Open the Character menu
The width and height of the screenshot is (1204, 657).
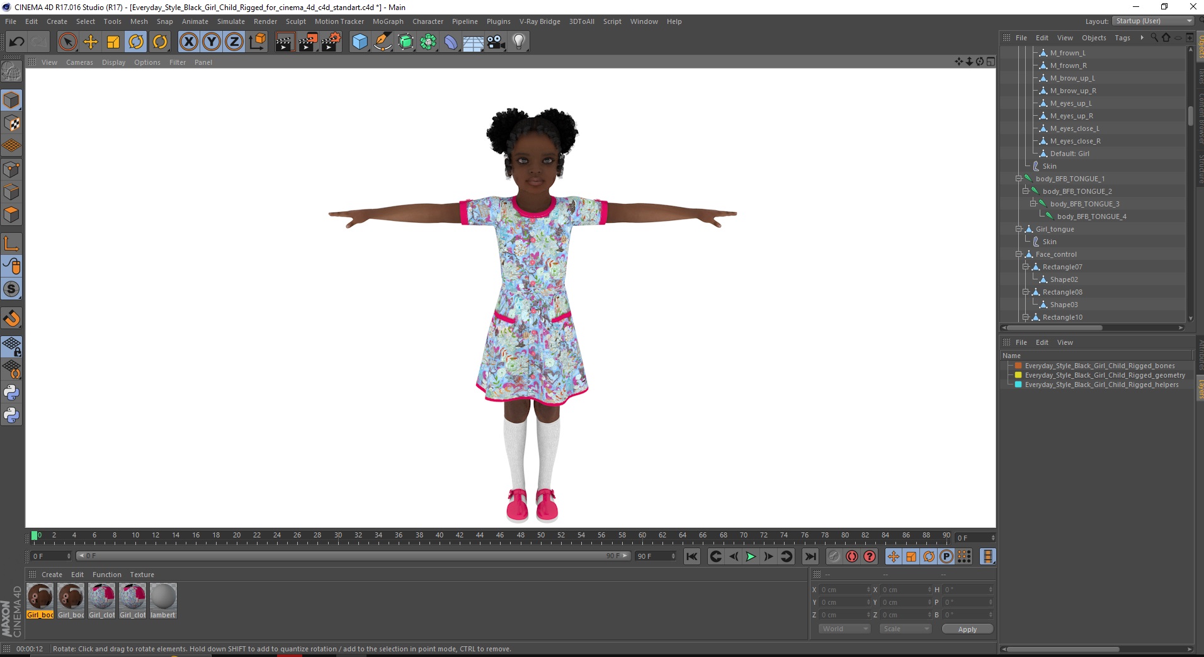tap(428, 21)
